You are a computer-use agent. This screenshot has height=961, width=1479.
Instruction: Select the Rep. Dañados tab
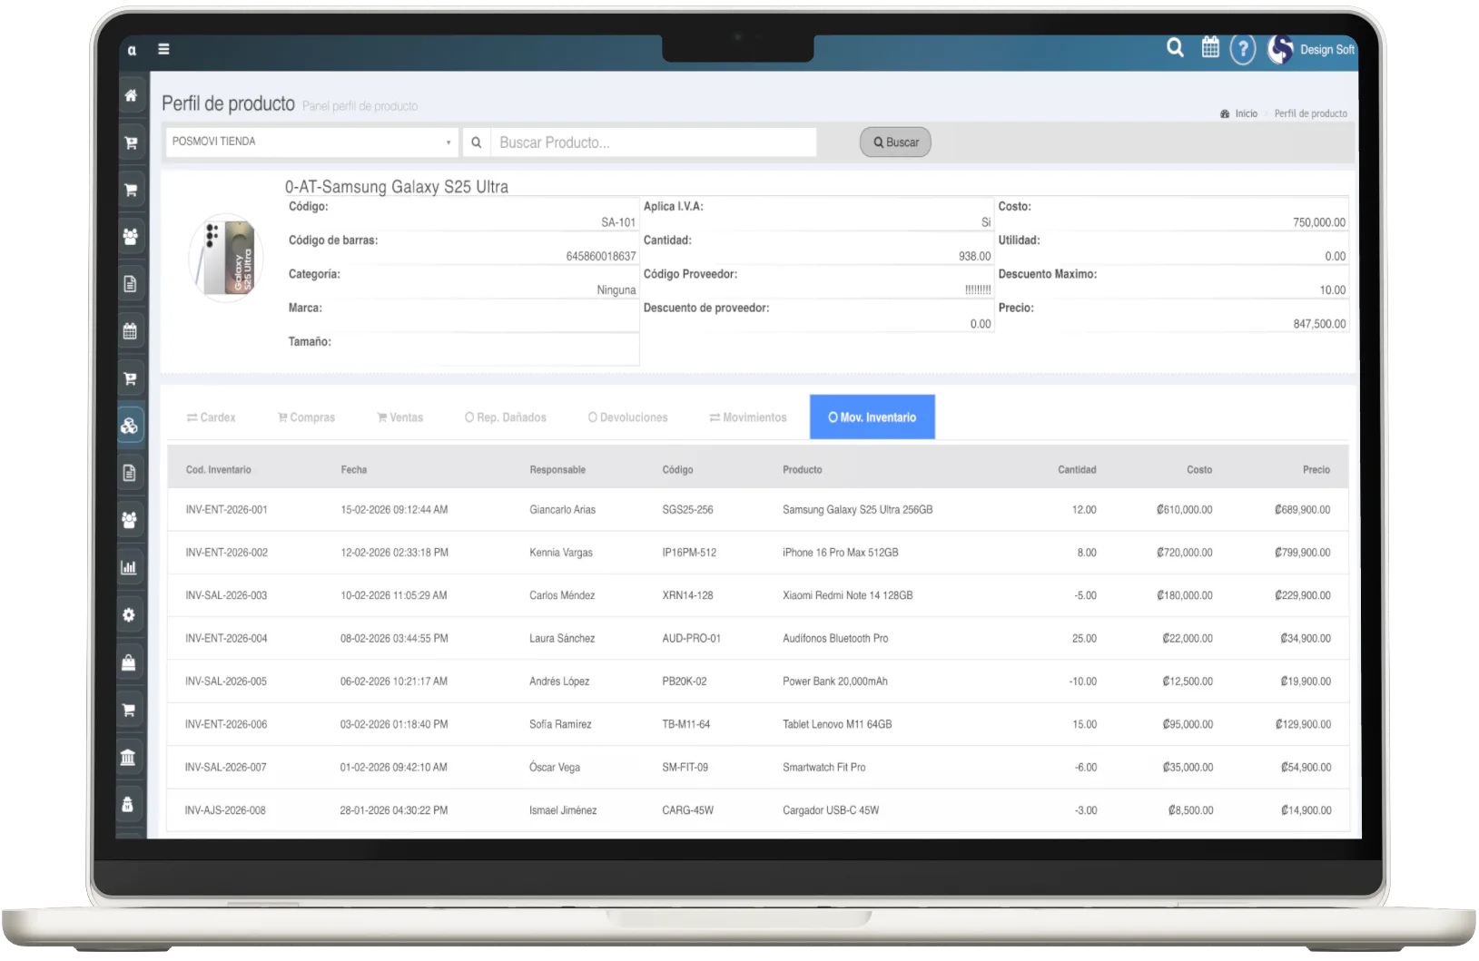[x=505, y=417]
